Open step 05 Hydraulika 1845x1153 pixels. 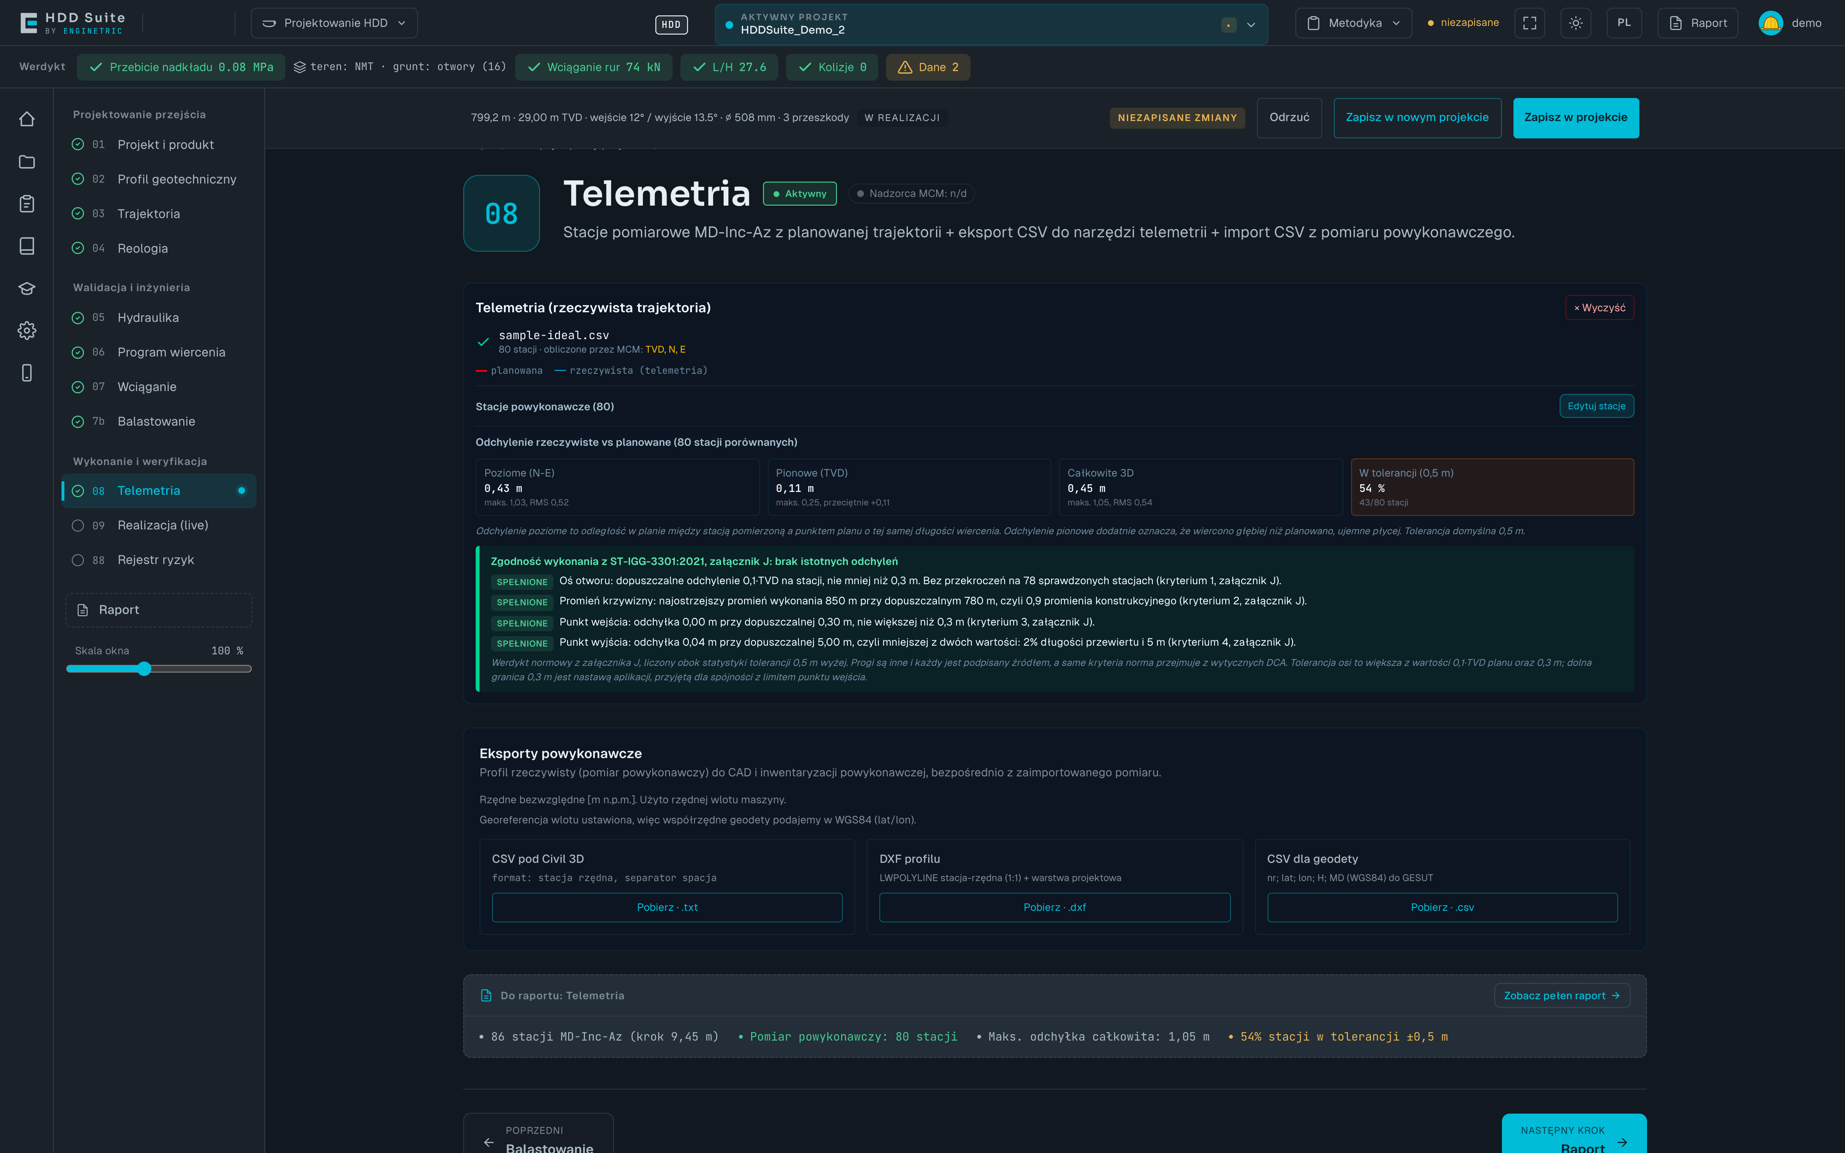pyautogui.click(x=159, y=318)
